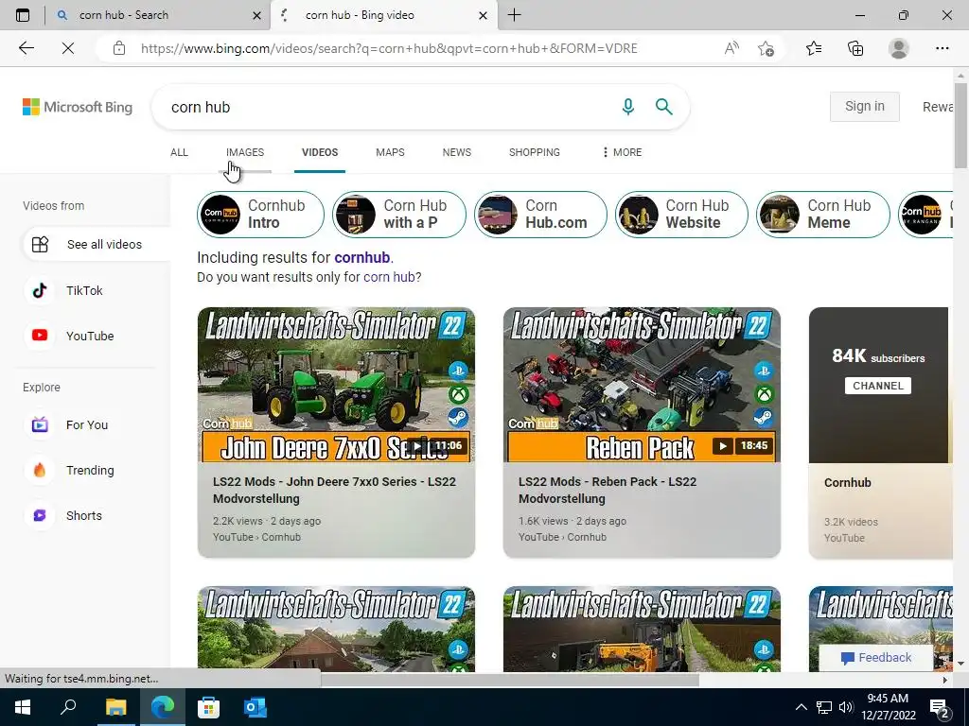Screen dimensions: 969x726
Task: Open the Read aloud icon in address bar
Action: pos(731,48)
